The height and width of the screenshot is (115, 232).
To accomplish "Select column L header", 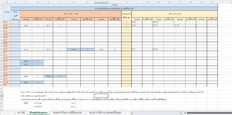I will click(137, 2).
